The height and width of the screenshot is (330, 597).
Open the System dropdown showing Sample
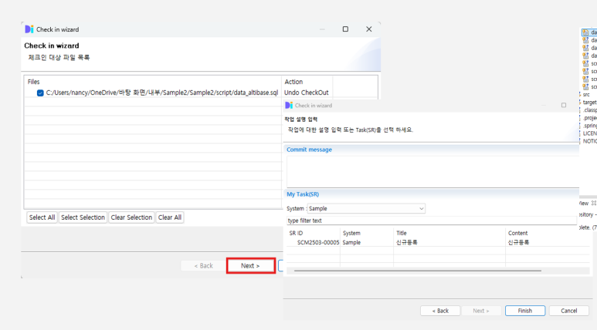tap(366, 208)
